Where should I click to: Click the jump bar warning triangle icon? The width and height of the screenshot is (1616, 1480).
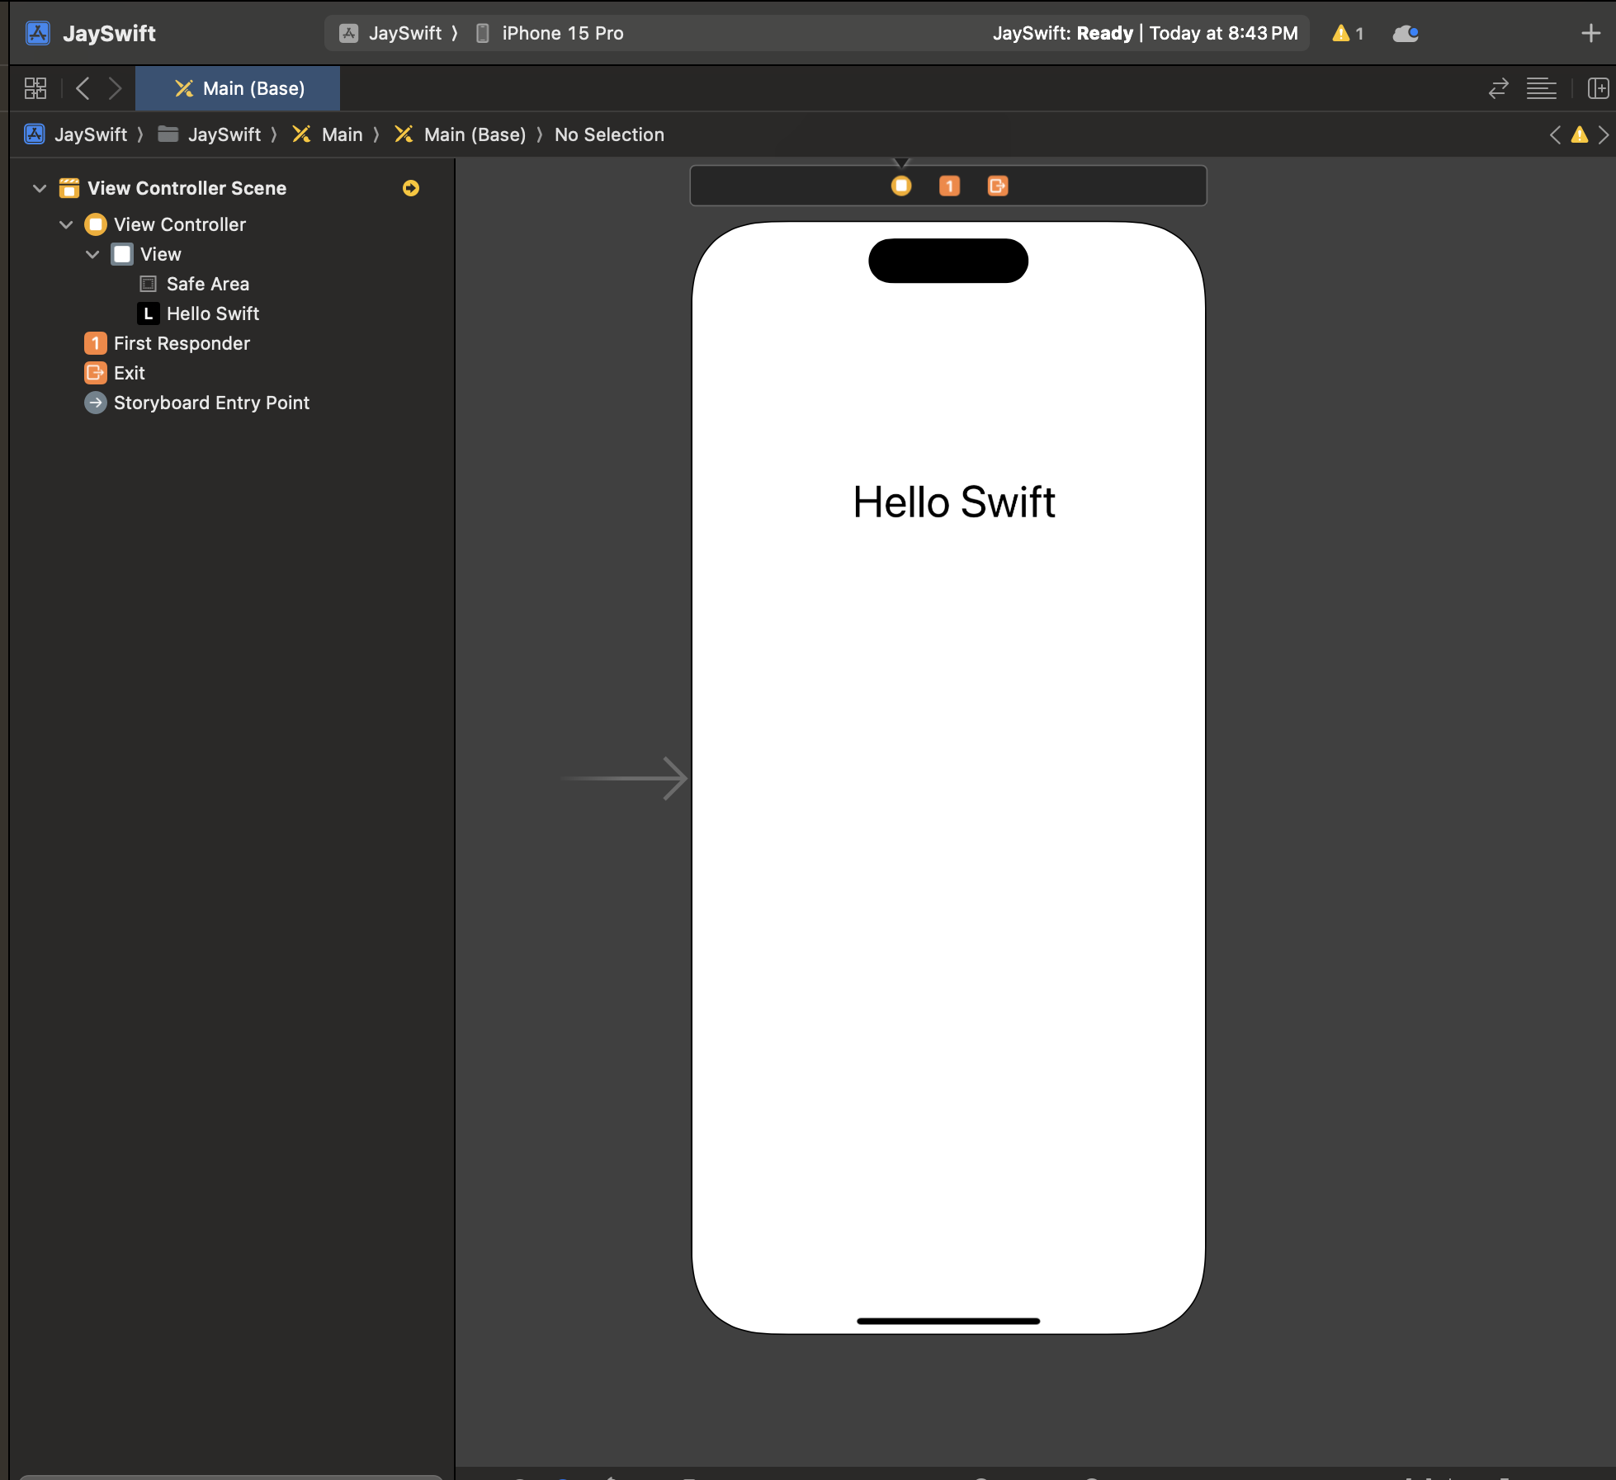tap(1579, 134)
